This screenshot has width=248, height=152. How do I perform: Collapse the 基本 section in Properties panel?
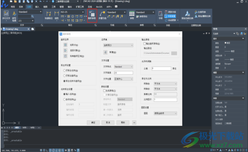243,39
